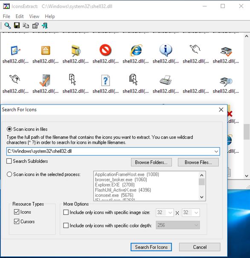Click the main window vertical scrollbar thumb
The width and height of the screenshot is (250, 258).
pos(247,132)
